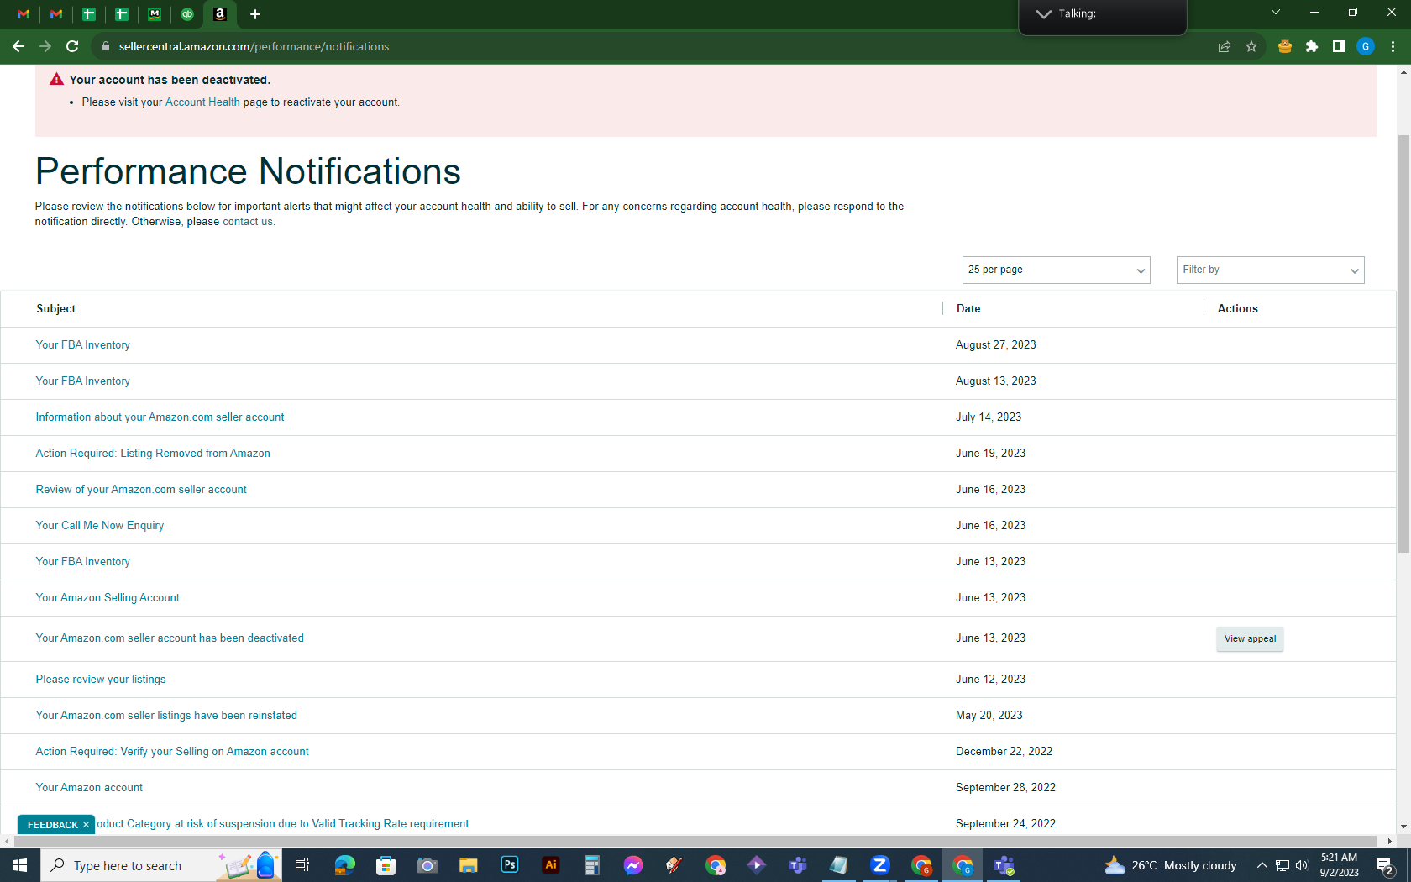
Task: Show hidden system tray icons
Action: [x=1262, y=865]
